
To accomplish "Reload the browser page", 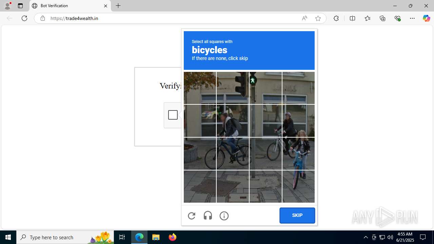I will pos(24,18).
